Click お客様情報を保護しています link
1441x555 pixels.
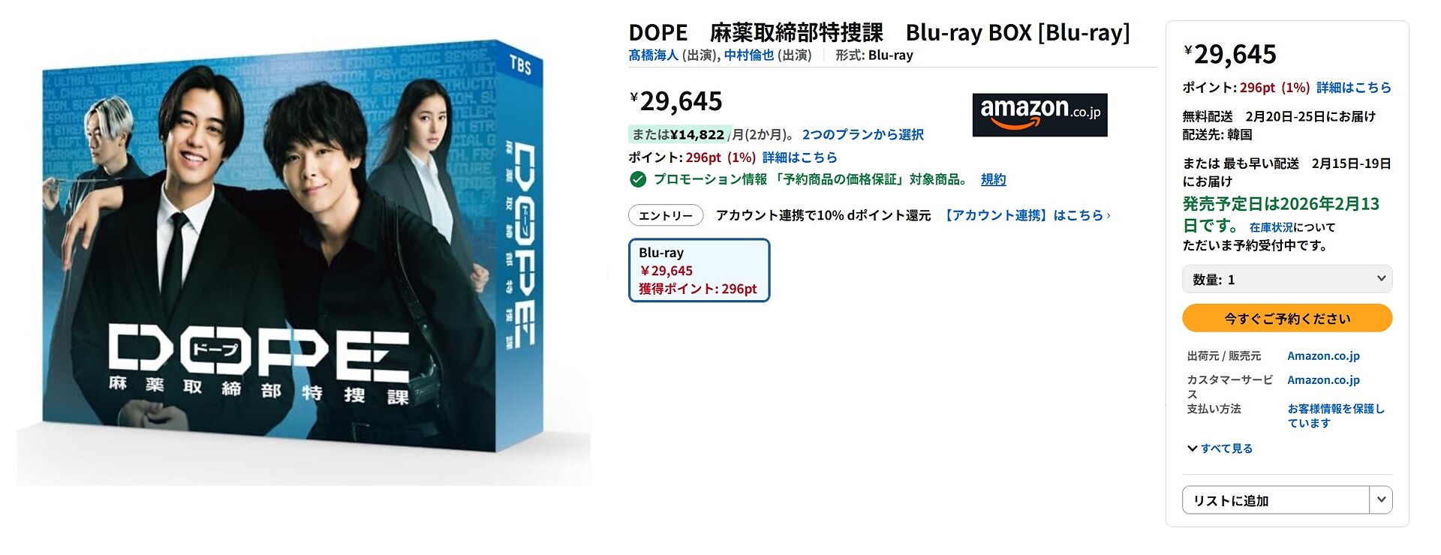pos(1336,416)
